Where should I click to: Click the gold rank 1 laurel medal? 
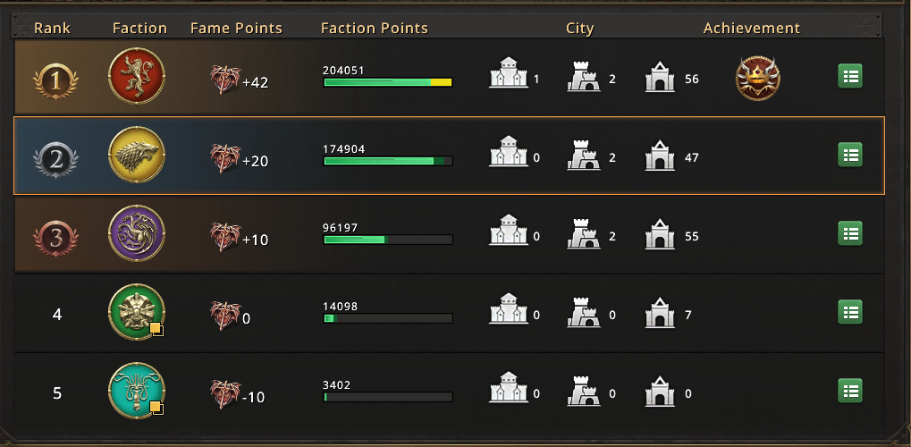point(56,80)
